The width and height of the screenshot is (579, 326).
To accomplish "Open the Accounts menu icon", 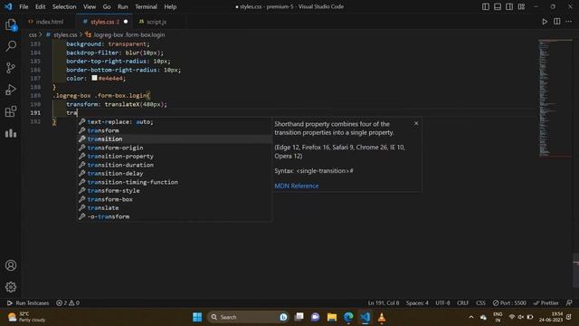I will (11, 265).
